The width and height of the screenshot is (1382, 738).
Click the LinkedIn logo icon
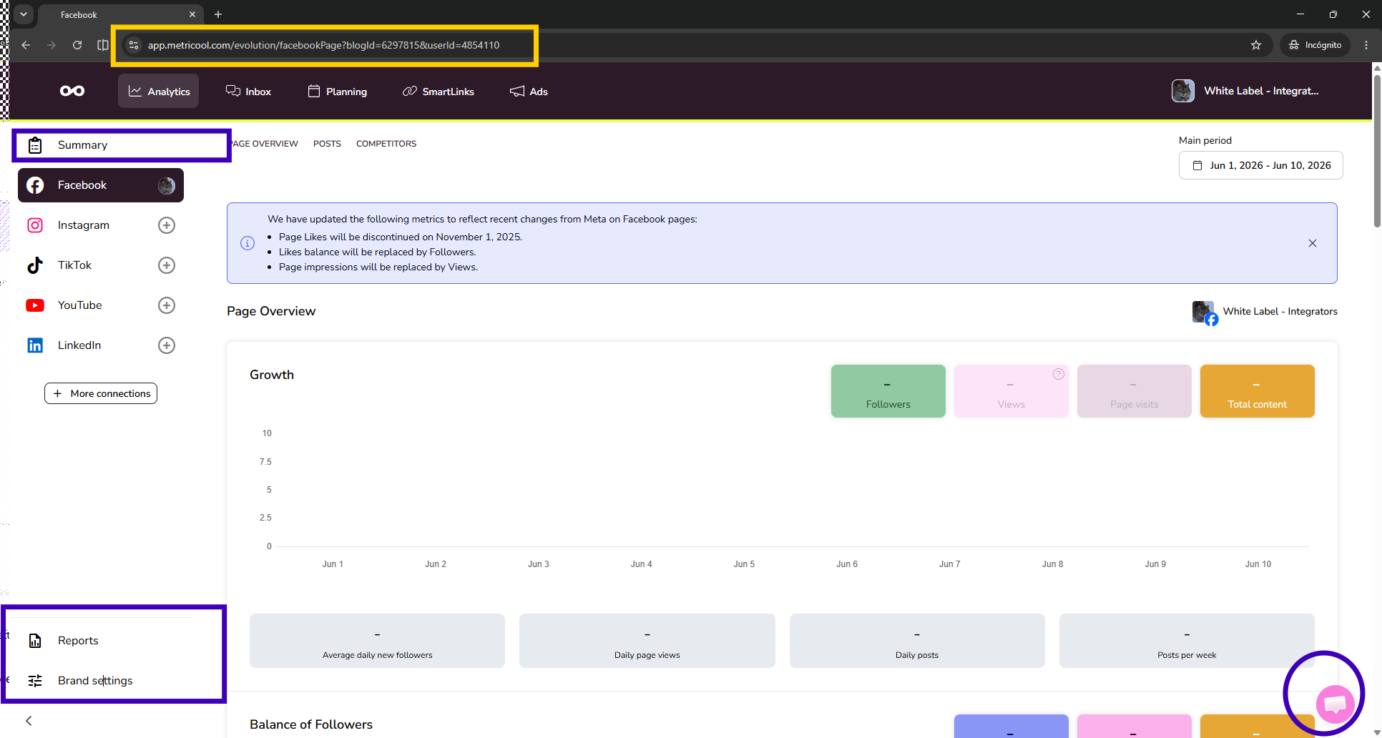[x=35, y=345]
